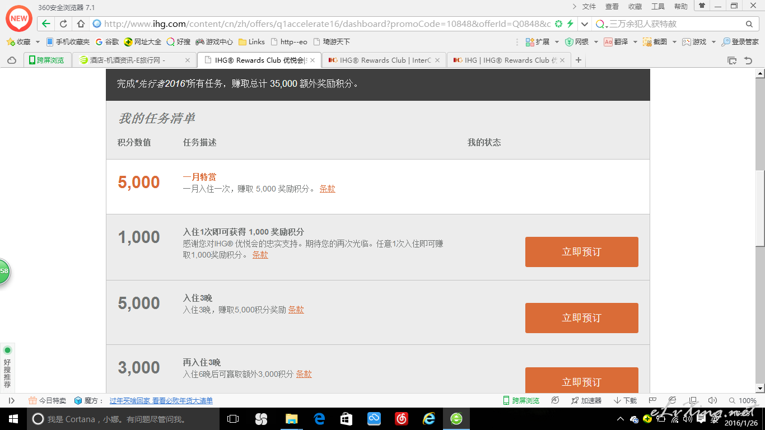Viewport: 765px width, 430px height.
Task: Open the browser home page icon
Action: [81, 24]
